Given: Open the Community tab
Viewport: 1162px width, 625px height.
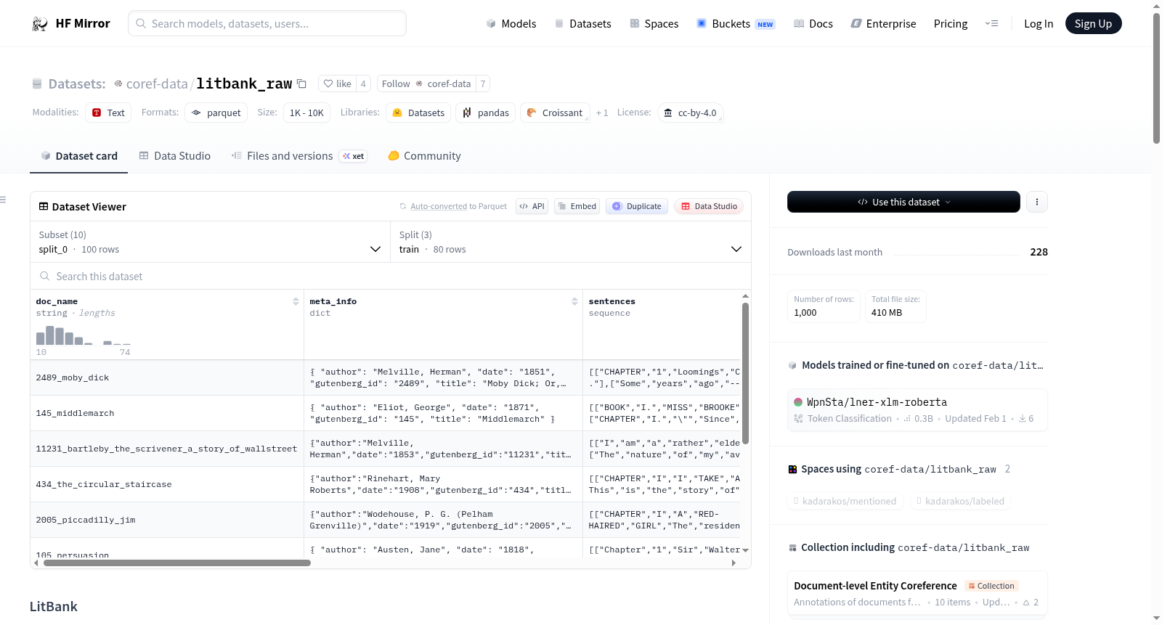Looking at the screenshot, I should coord(424,156).
